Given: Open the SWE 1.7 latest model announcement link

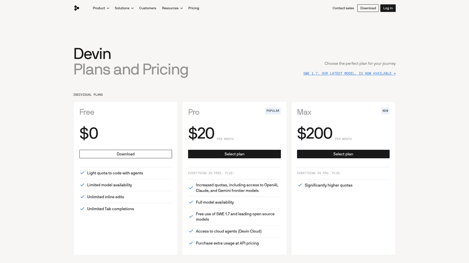Looking at the screenshot, I should pyautogui.click(x=349, y=73).
